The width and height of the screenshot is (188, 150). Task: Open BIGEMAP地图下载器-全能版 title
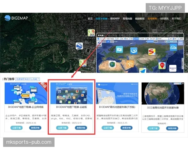click(x=71, y=107)
